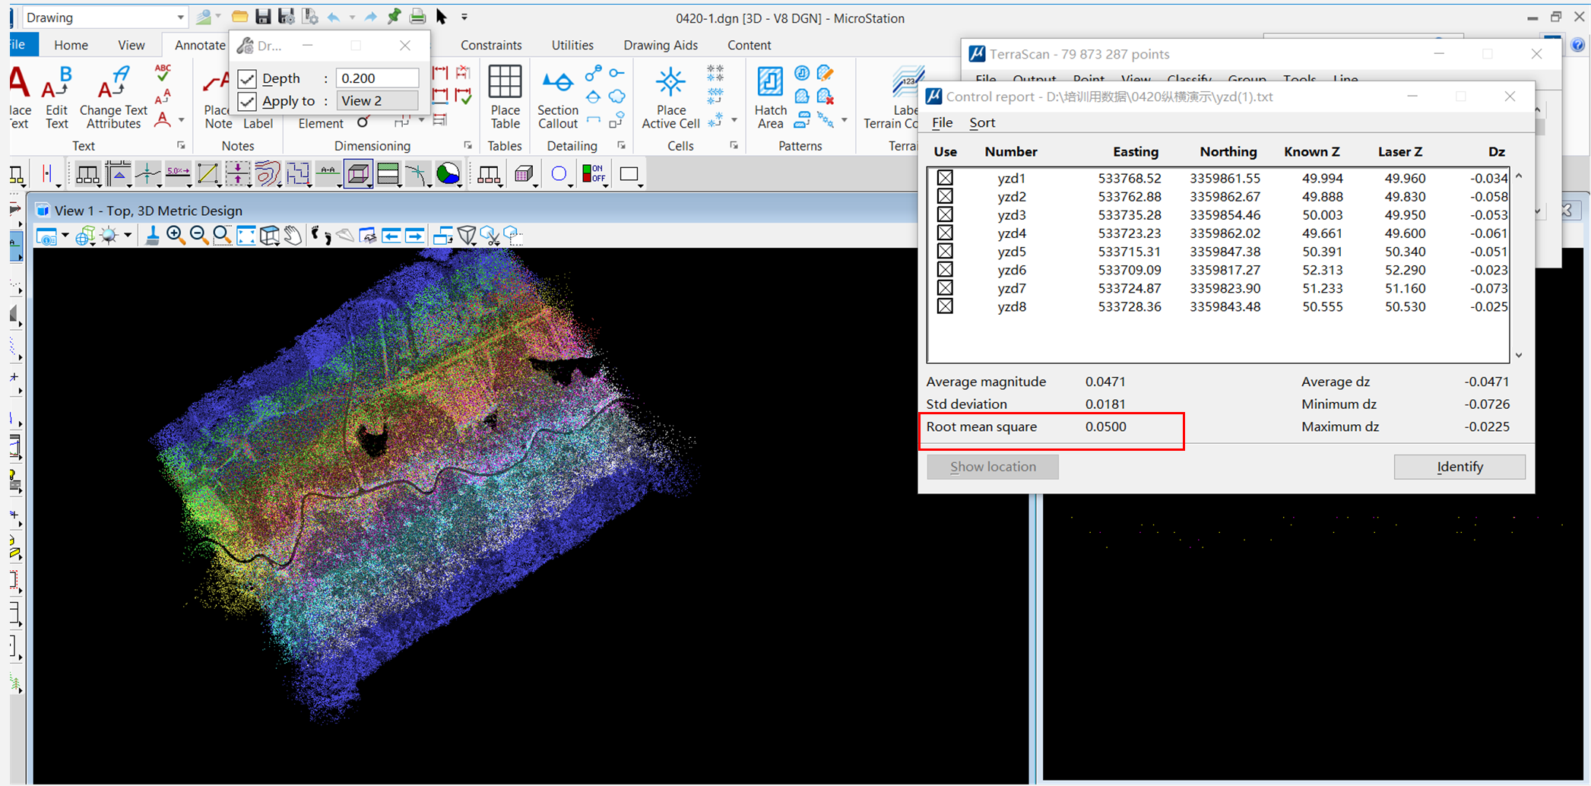Zoom in using the View 1 toolbar
The width and height of the screenshot is (1591, 786).
176,236
